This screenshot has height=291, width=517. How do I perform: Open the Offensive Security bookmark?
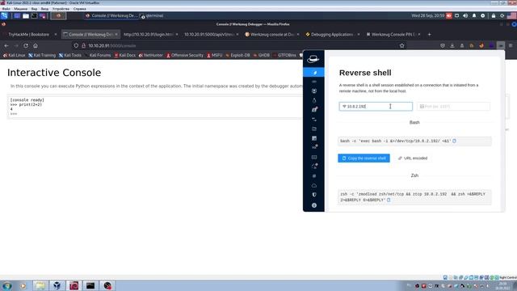(x=185, y=55)
